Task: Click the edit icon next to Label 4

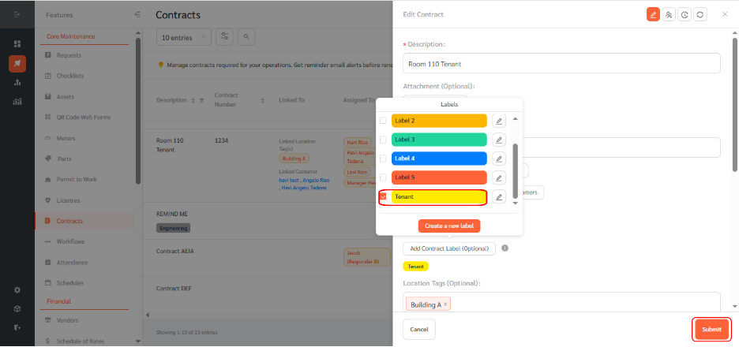Action: click(x=499, y=159)
